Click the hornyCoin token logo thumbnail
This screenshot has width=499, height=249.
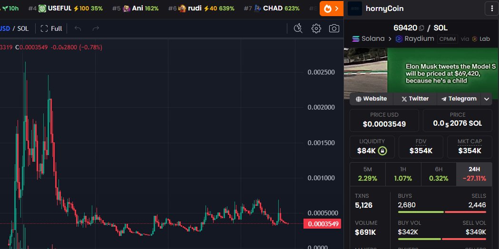pos(355,9)
